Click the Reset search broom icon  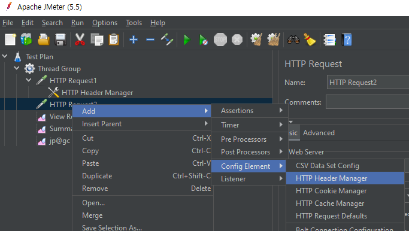(310, 39)
